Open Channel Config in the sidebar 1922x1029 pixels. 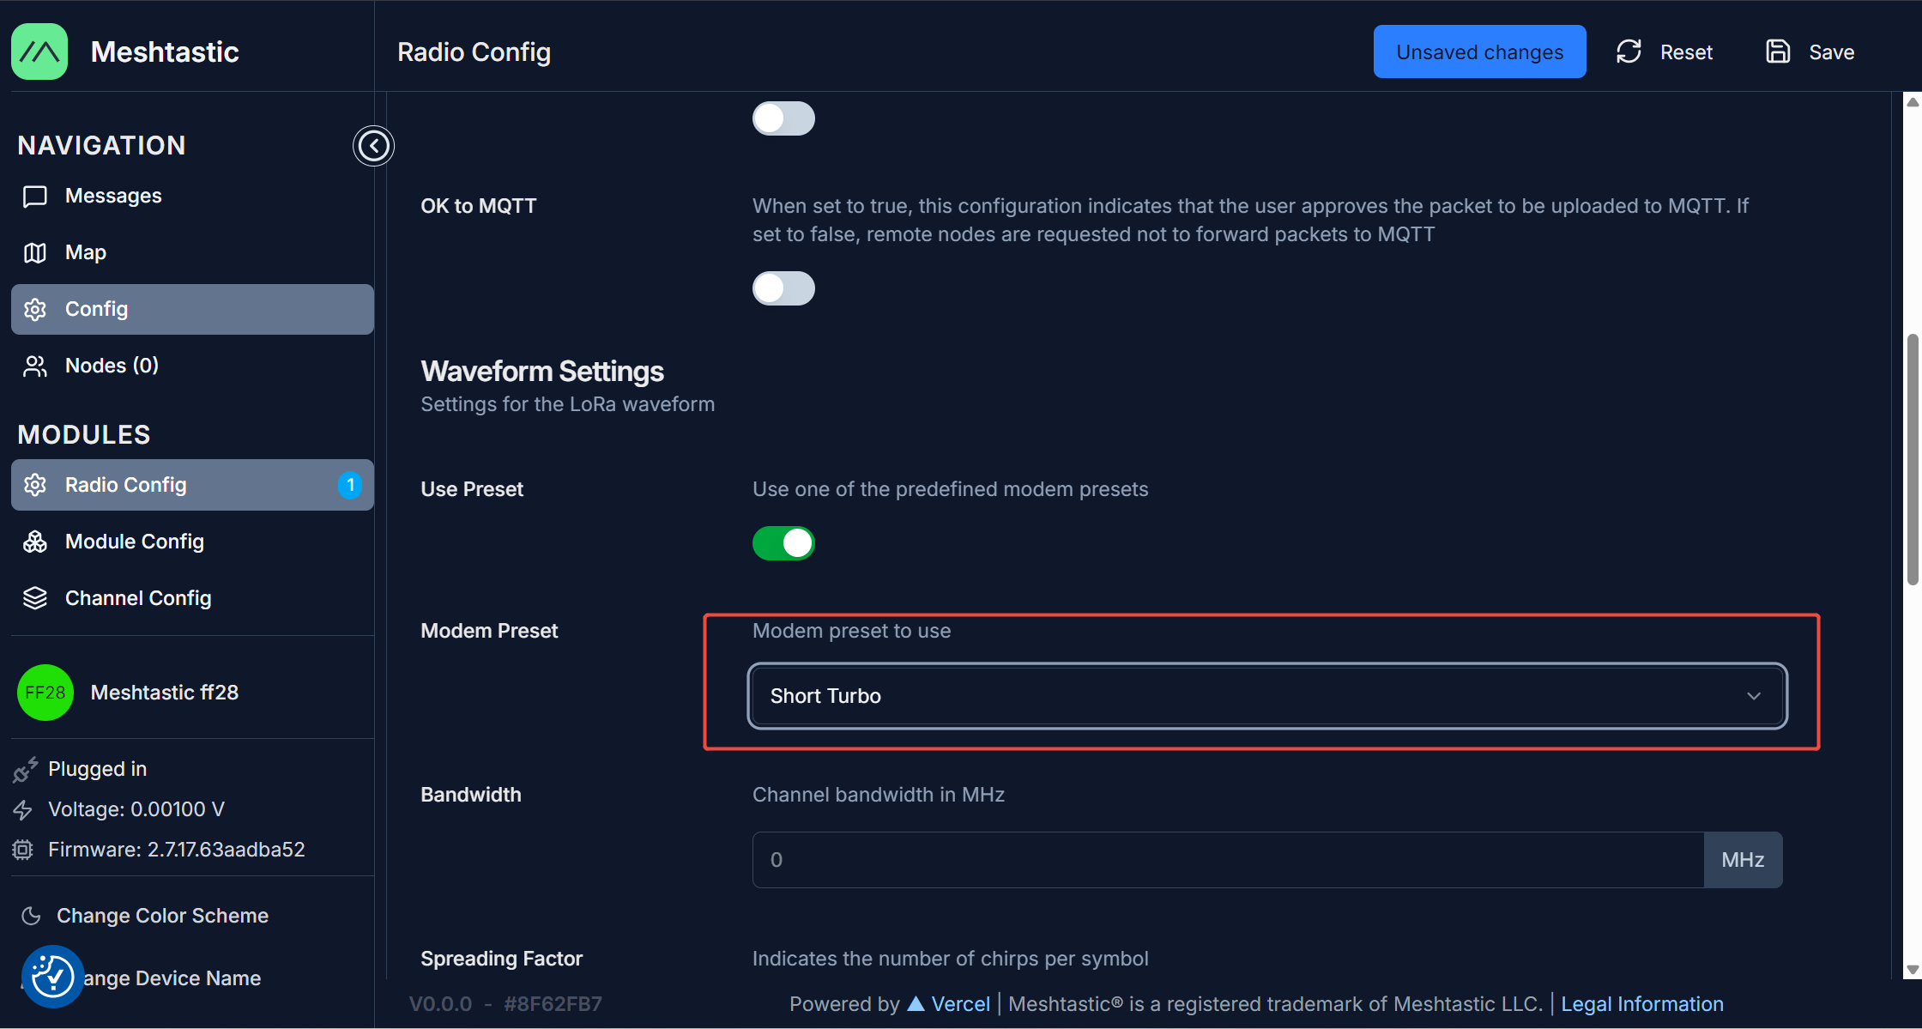click(138, 598)
